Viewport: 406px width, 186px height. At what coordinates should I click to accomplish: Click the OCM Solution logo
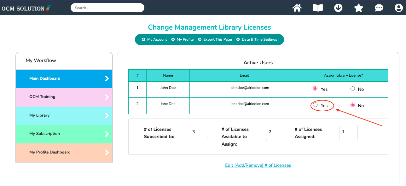26,8
